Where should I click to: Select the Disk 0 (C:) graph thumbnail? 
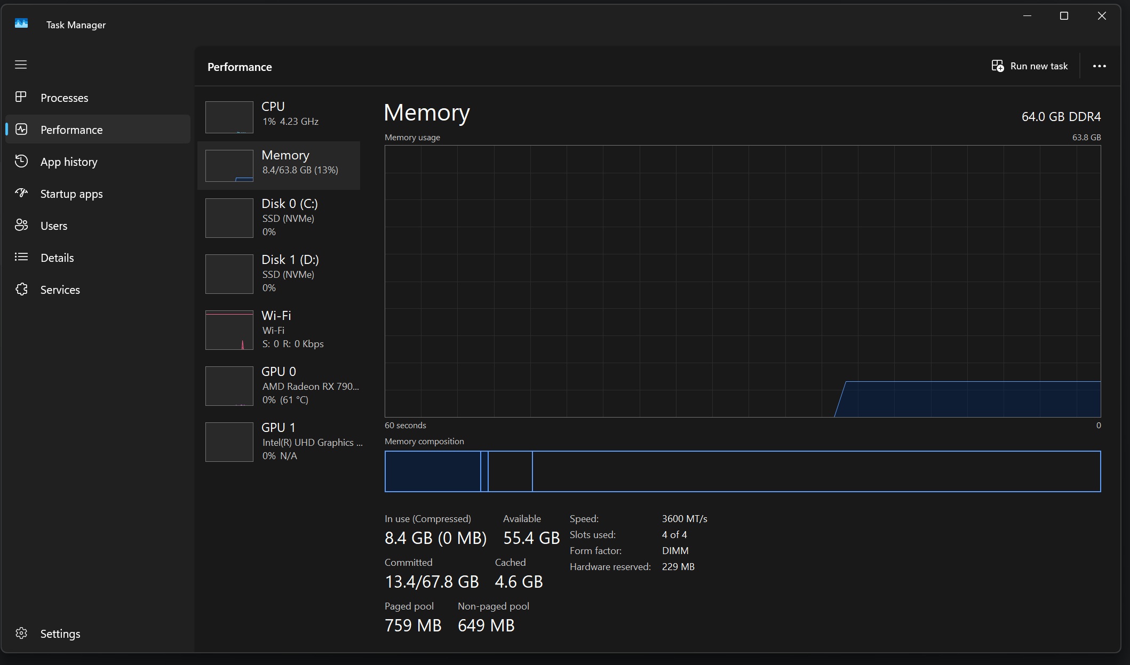(x=229, y=218)
